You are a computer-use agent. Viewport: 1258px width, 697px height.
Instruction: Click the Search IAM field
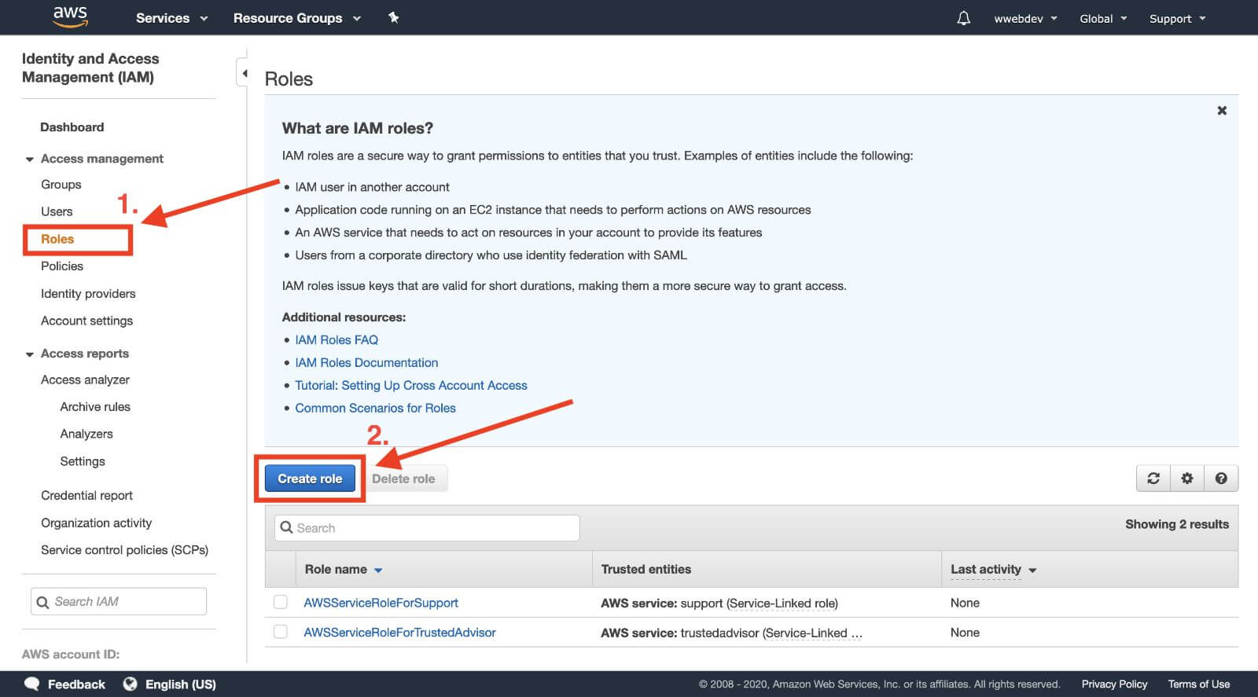(119, 602)
